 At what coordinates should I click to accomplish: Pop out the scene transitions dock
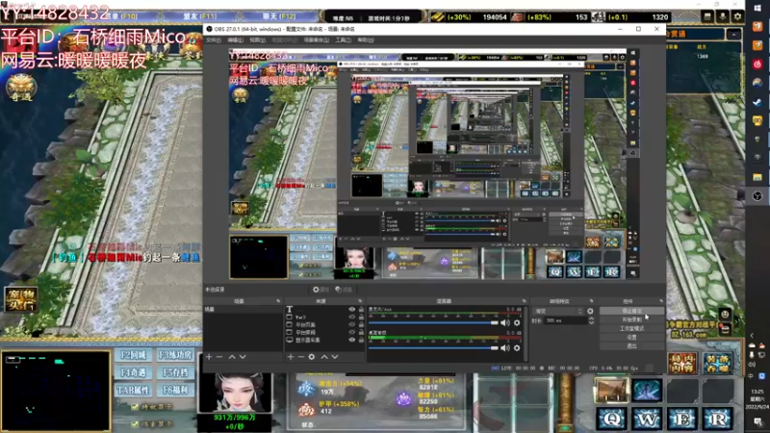point(591,301)
